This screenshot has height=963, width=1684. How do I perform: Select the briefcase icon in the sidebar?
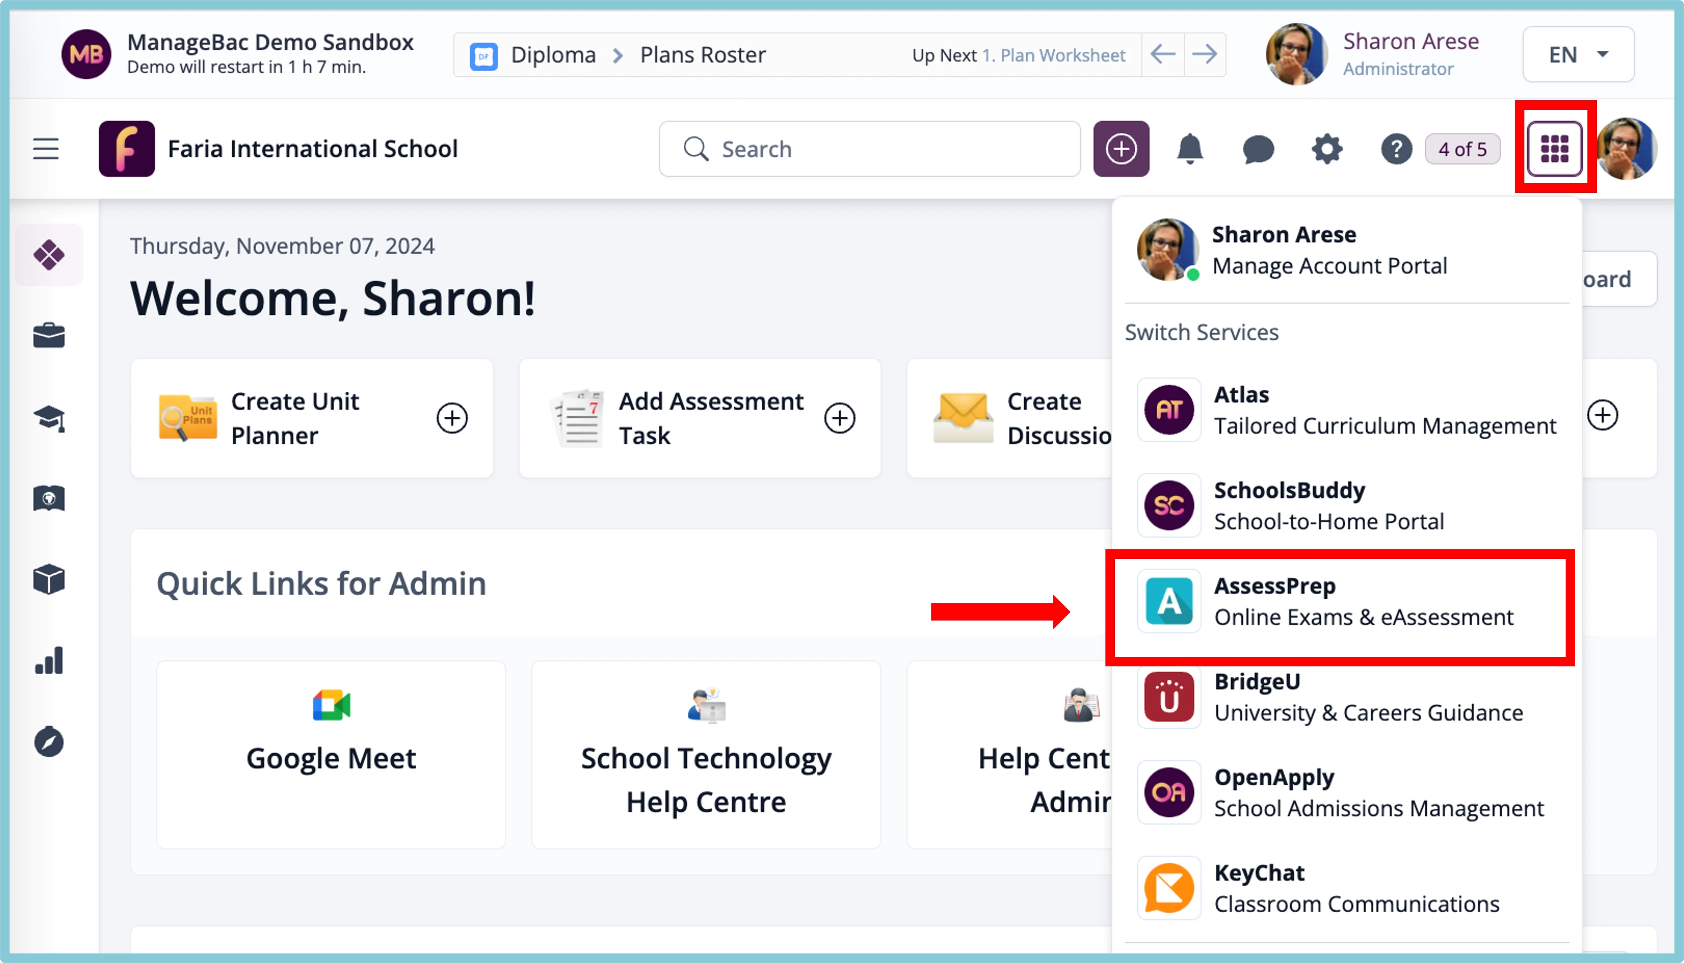(x=49, y=335)
